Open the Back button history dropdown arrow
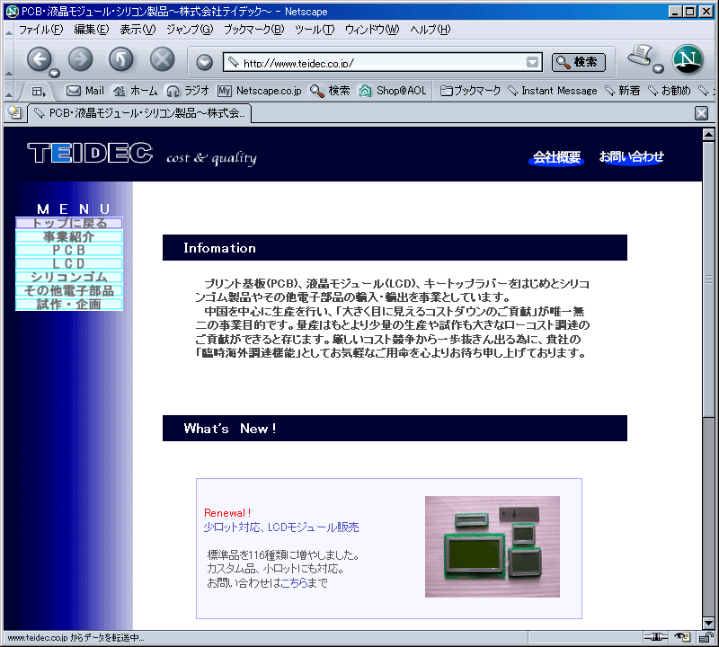Screen dimensions: 719x647 point(55,73)
